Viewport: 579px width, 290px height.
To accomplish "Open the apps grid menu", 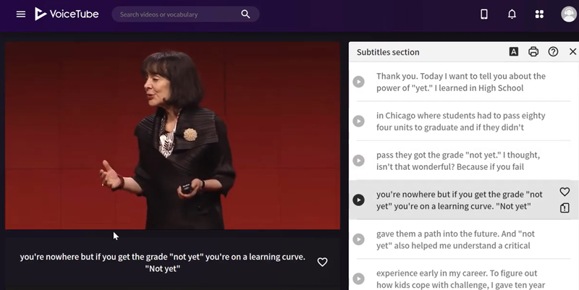I will (x=539, y=14).
